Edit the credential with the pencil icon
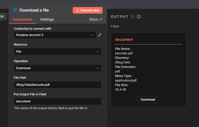The image size is (199, 127). pyautogui.click(x=100, y=35)
